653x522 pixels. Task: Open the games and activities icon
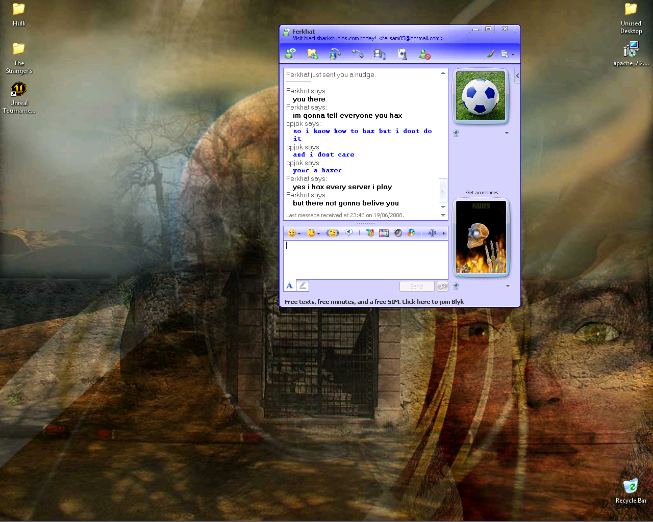coord(402,54)
